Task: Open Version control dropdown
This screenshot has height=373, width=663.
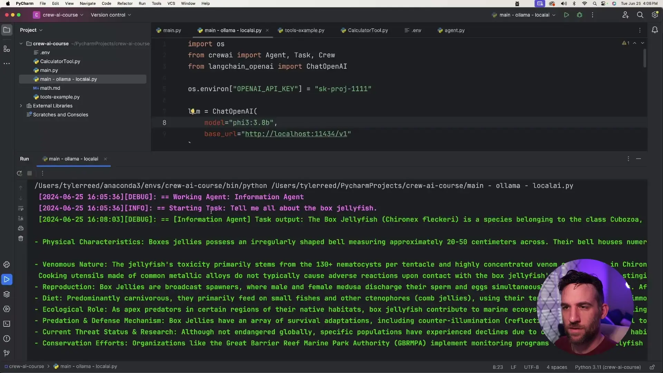Action: 111,15
